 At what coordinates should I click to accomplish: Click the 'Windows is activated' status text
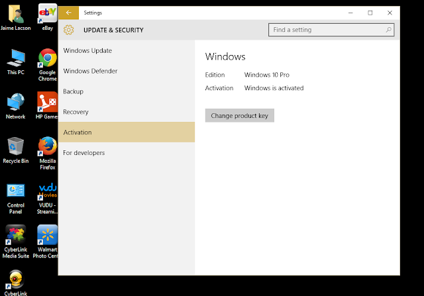[x=274, y=88]
